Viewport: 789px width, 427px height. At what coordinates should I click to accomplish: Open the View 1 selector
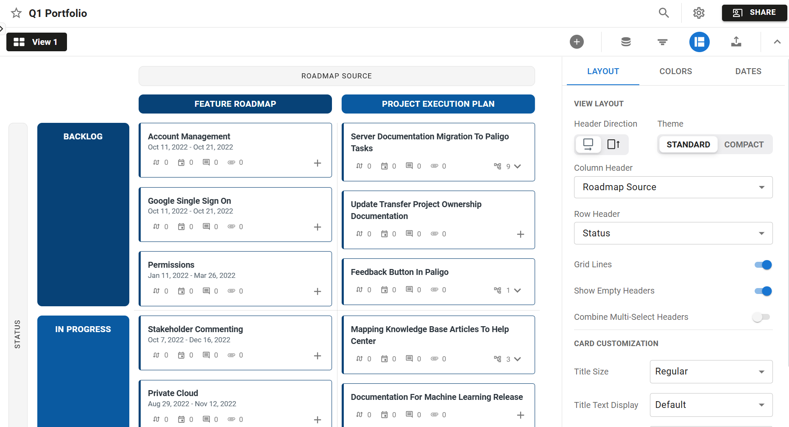(36, 42)
